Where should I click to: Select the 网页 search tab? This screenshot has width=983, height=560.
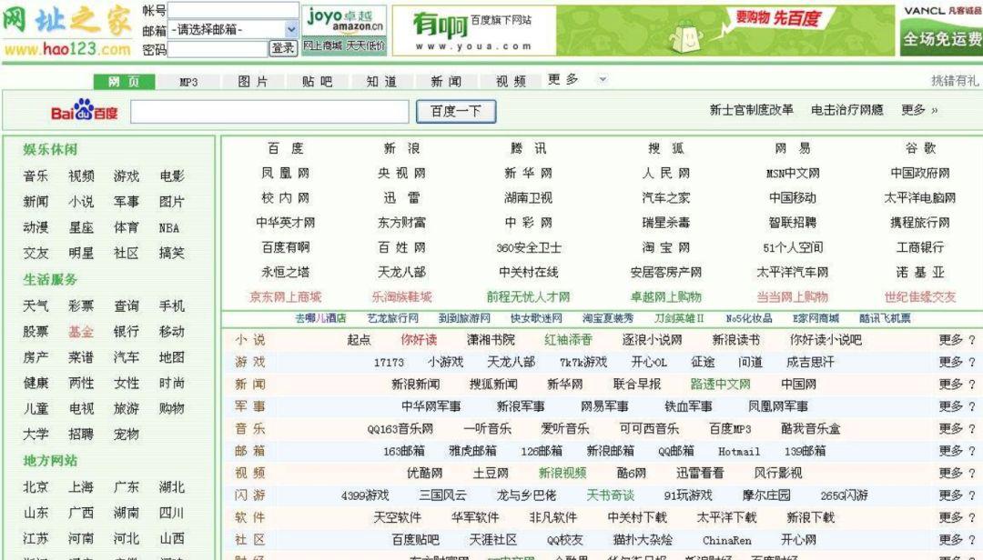point(124,82)
